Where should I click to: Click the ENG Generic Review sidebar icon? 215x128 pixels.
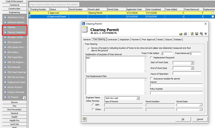(x=6, y=47)
